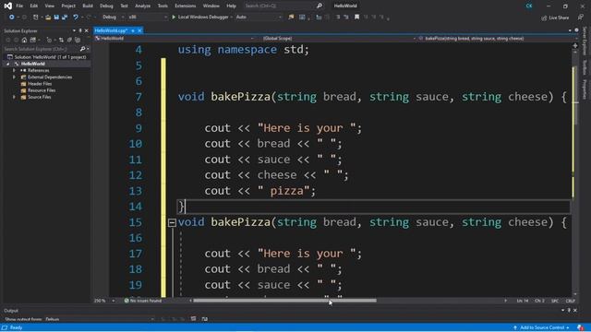Viewport: 591px width, 332px height.
Task: Click the Show All Files icon in Solution Explorer
Action: 78,40
